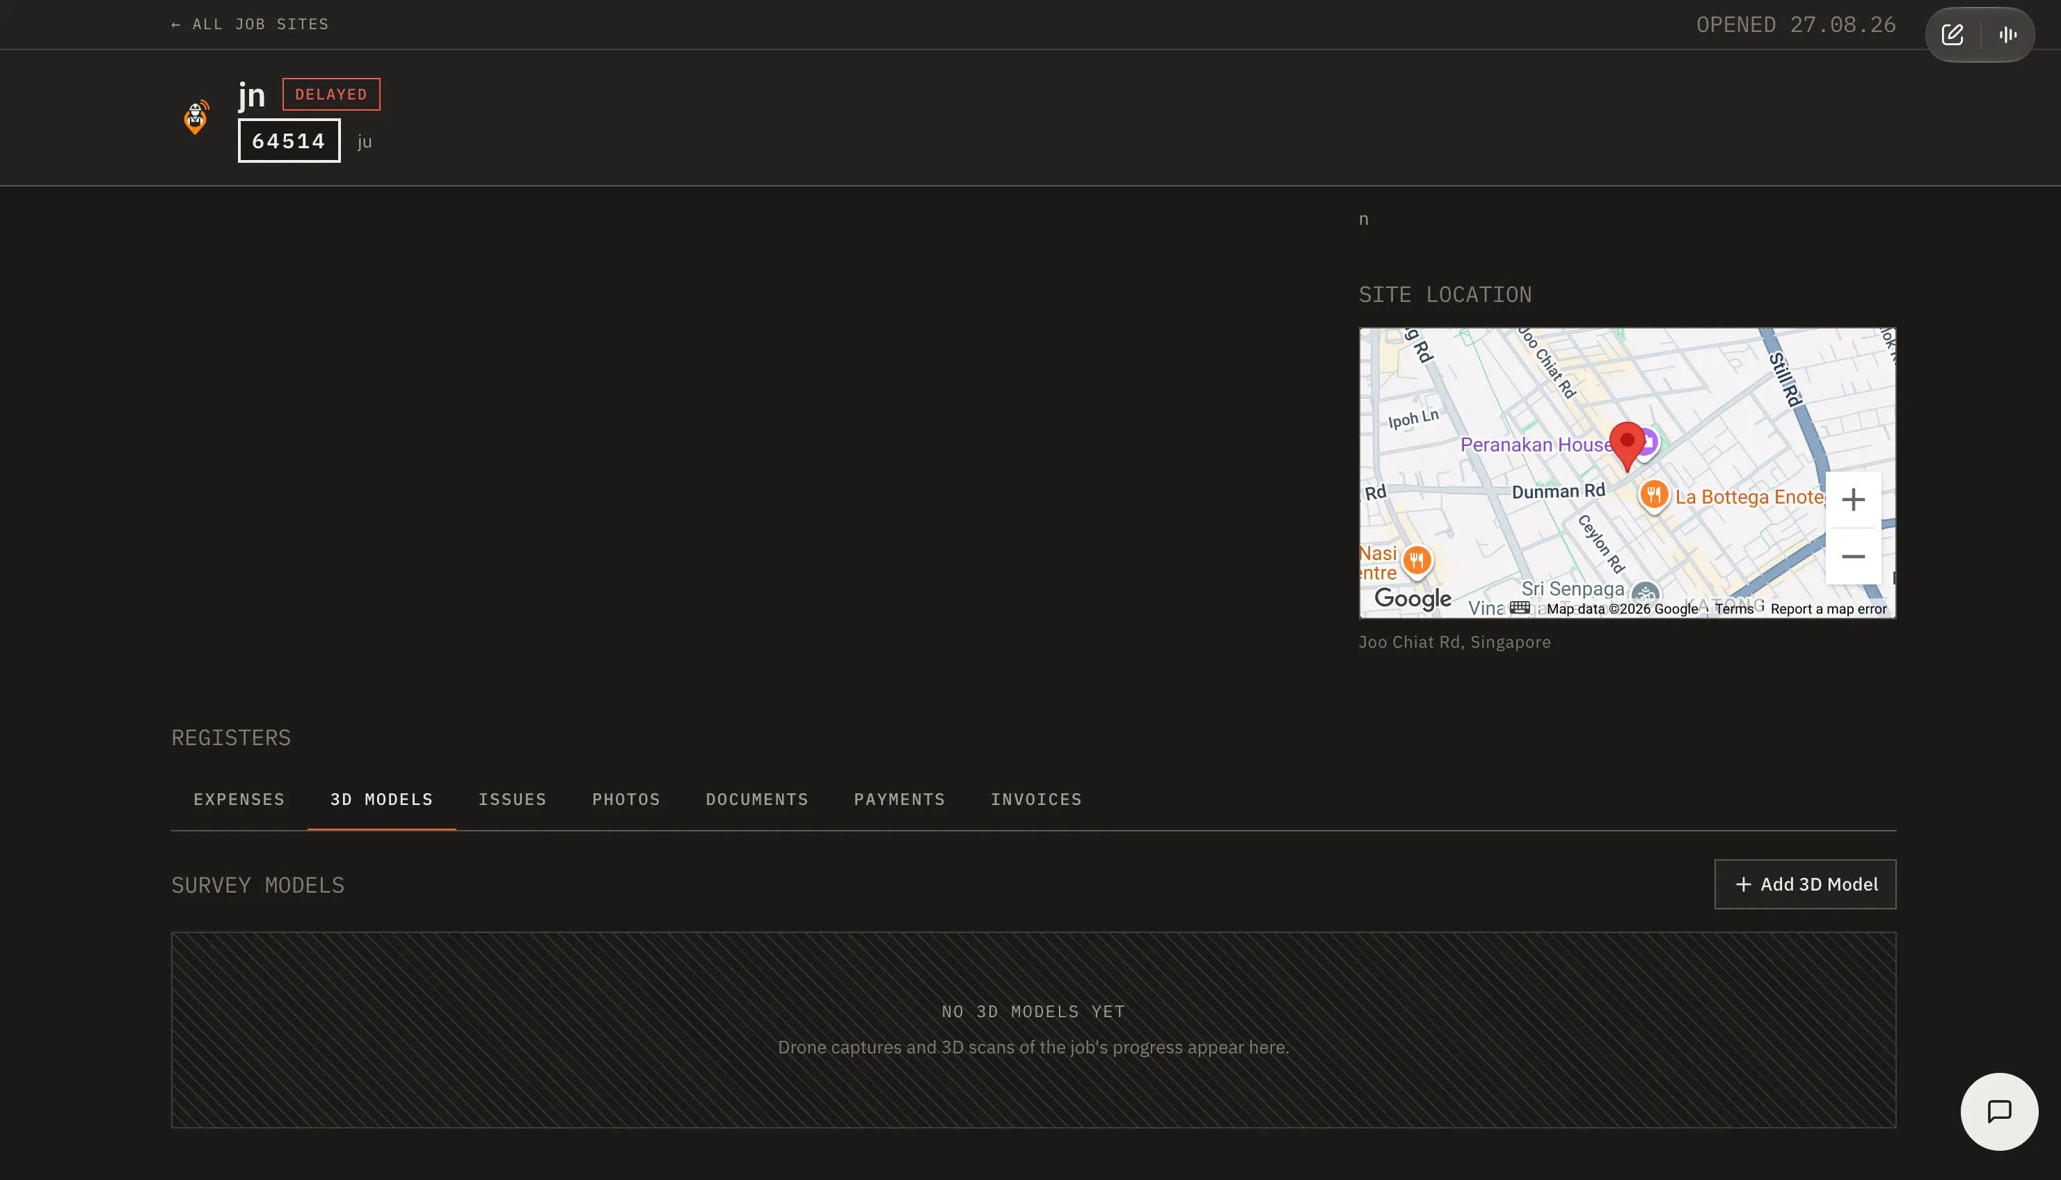2061x1180 pixels.
Task: Click the job site robot avatar icon
Action: [x=196, y=118]
